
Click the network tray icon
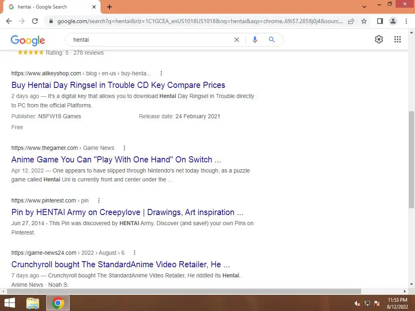tap(367, 303)
